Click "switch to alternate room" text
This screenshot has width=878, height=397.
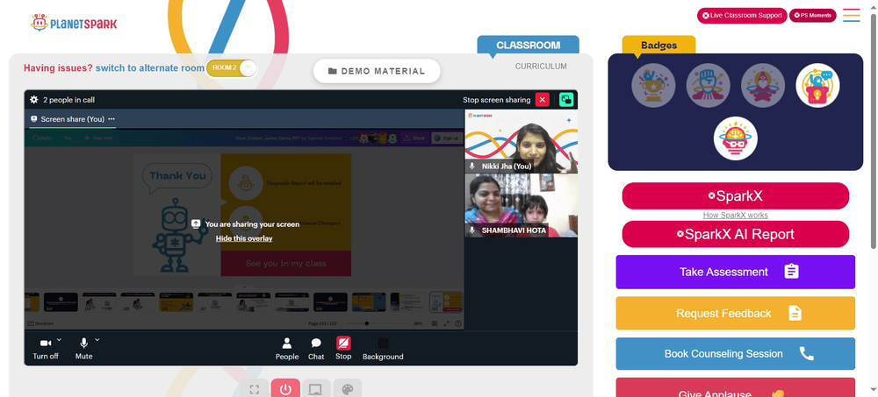point(150,68)
